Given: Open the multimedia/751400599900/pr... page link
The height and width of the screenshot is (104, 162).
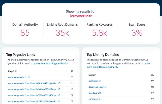Looking at the screenshot, I should click(33, 95).
